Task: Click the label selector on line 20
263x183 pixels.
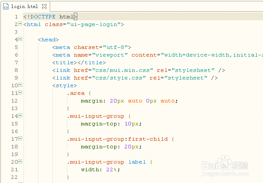Action: pyautogui.click(x=137, y=162)
